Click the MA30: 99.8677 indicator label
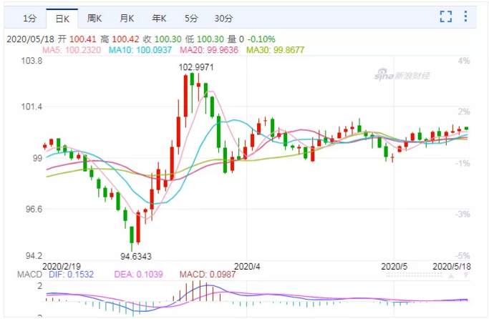This screenshot has width=489, height=319. click(275, 50)
